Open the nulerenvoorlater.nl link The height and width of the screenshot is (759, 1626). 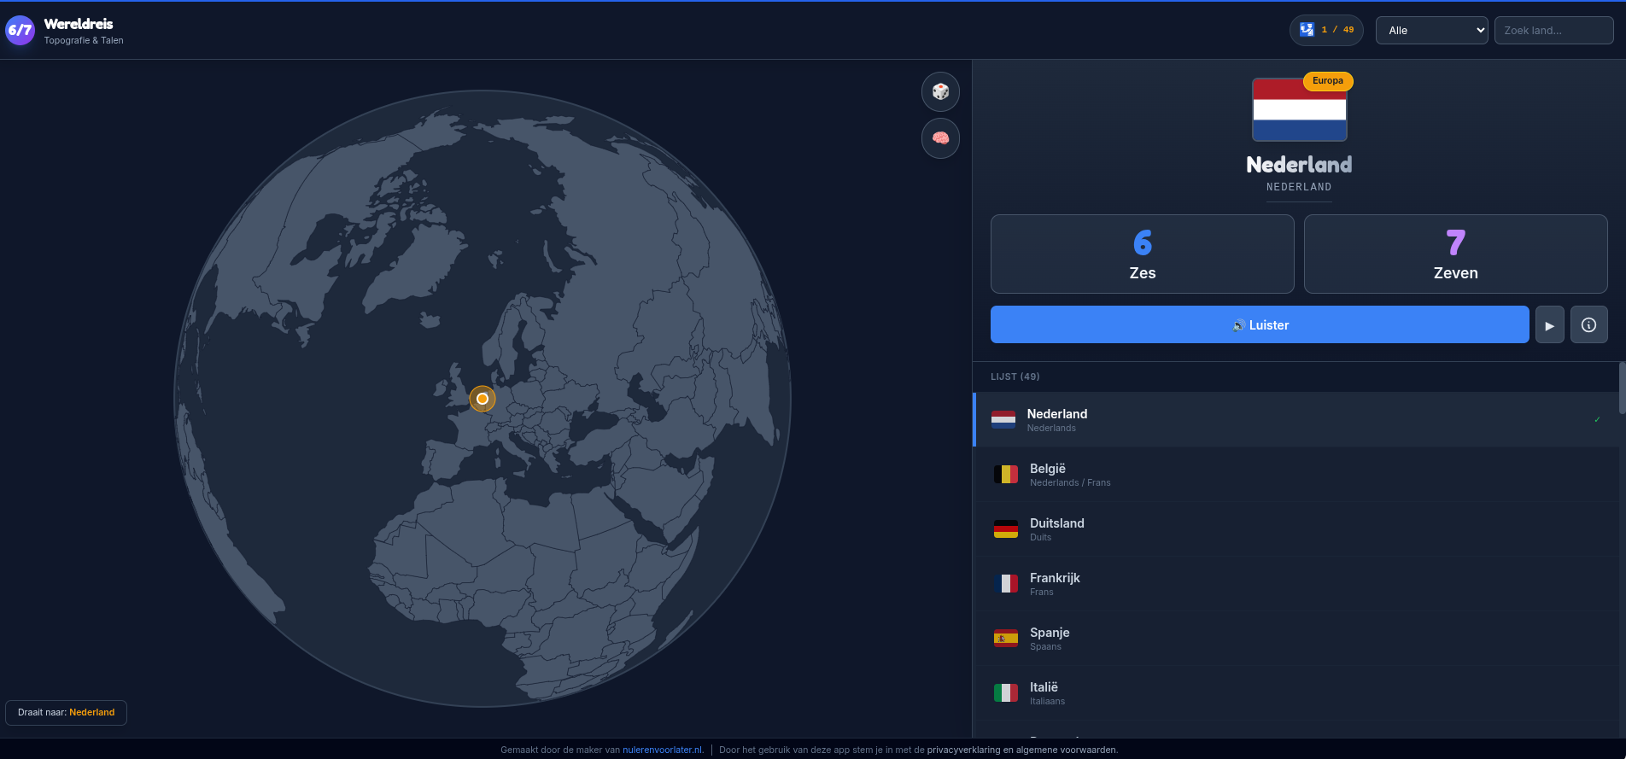663,750
